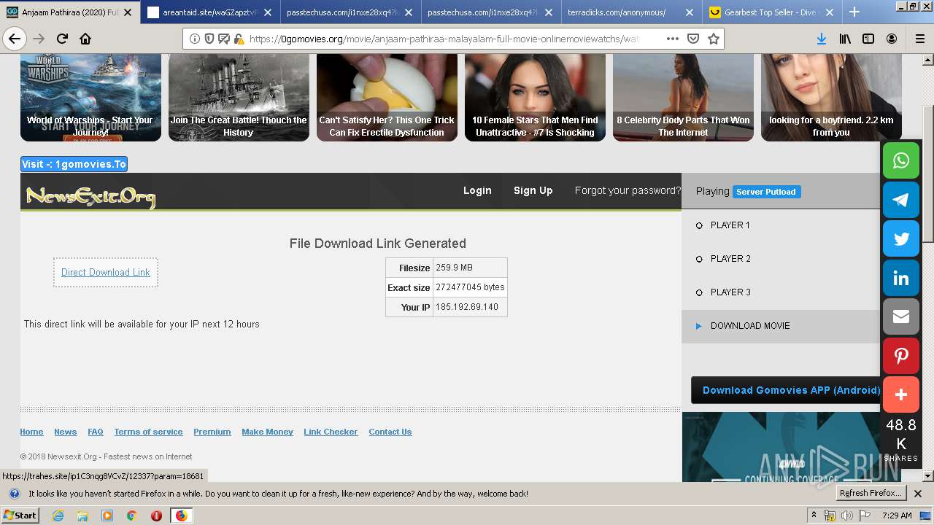Open the Windows Start menu

[x=20, y=516]
